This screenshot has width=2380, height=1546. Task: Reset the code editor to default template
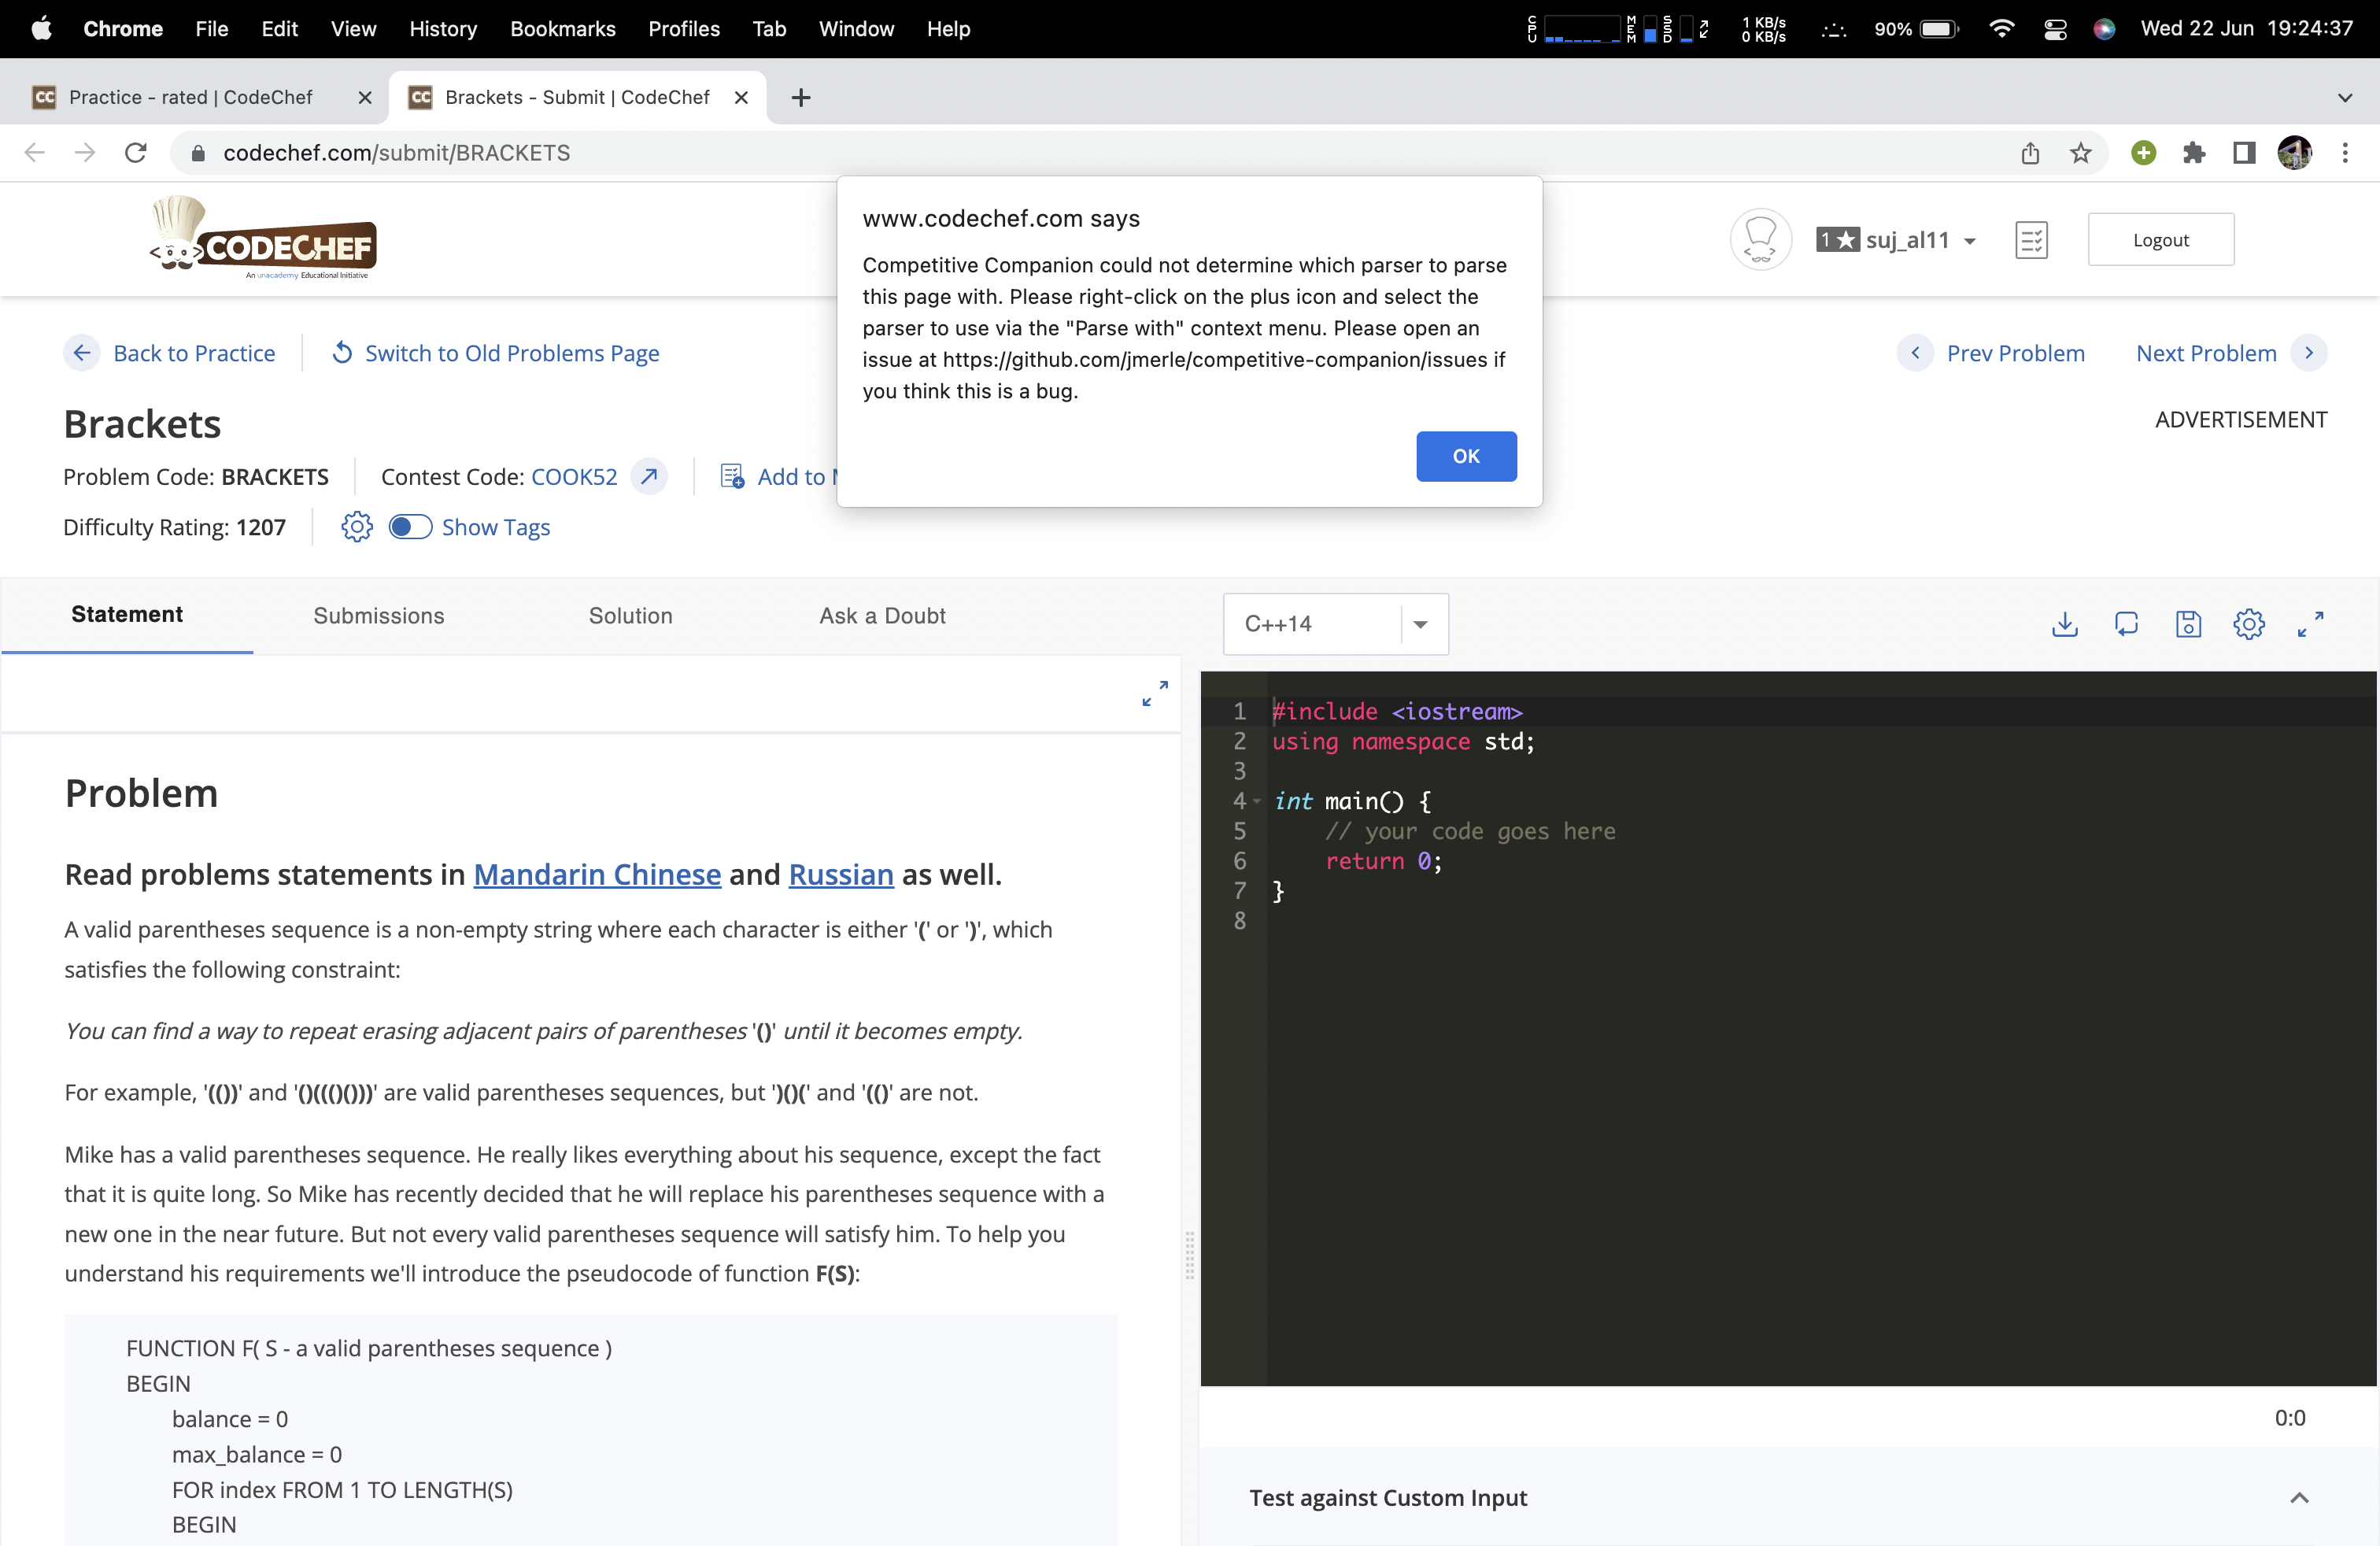(2126, 624)
